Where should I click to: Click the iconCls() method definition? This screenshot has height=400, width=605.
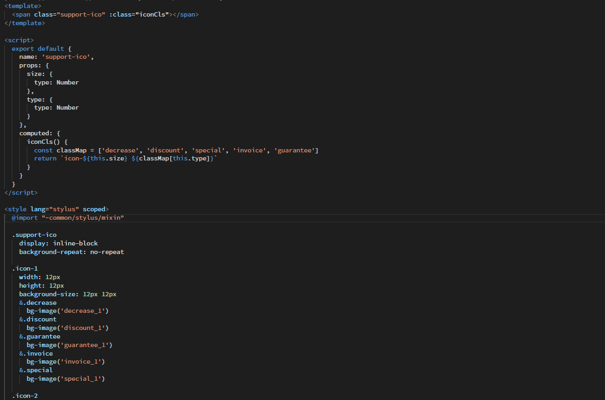point(46,142)
